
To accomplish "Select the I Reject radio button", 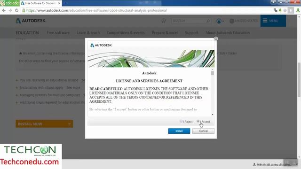I will (x=181, y=121).
